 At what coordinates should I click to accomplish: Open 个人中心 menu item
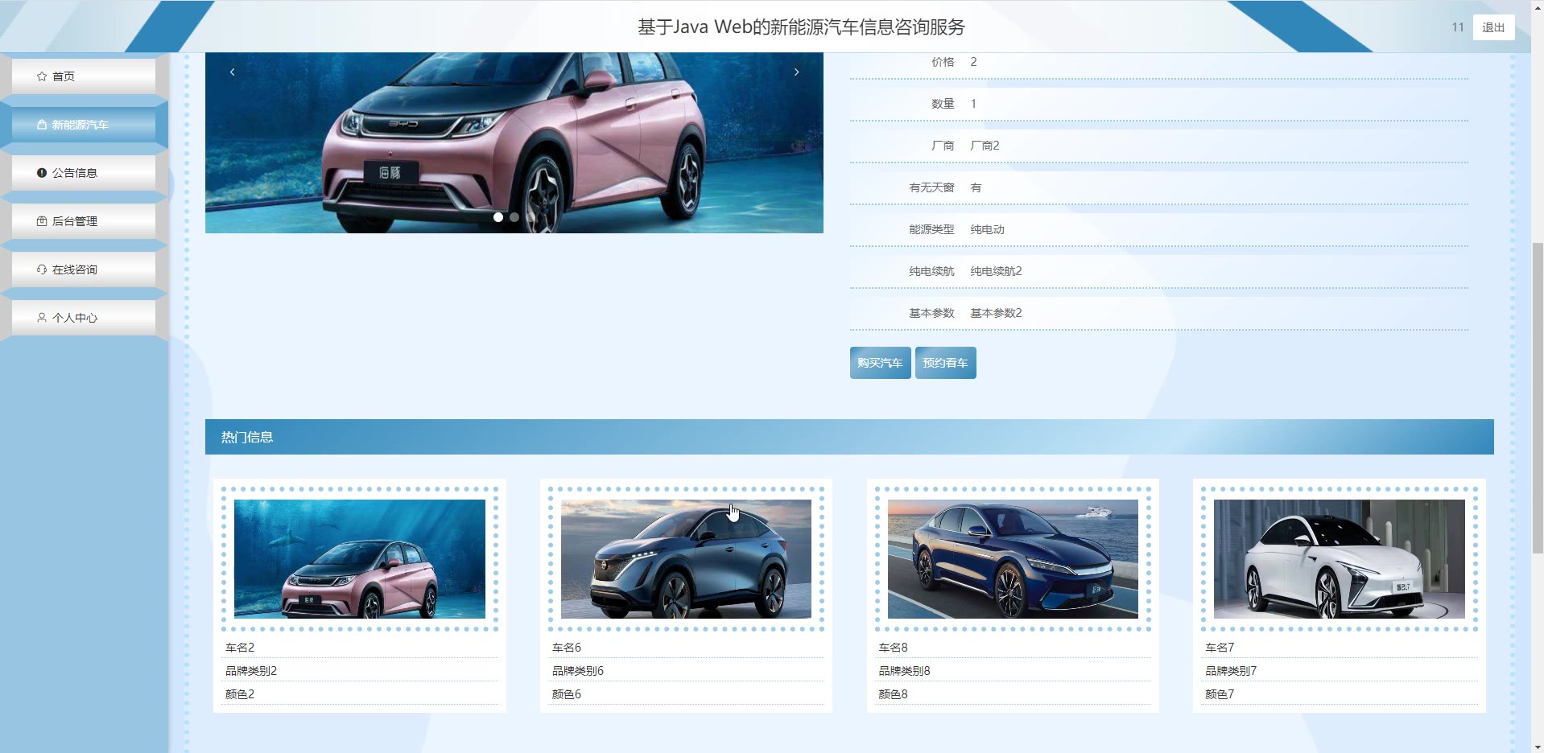(84, 318)
